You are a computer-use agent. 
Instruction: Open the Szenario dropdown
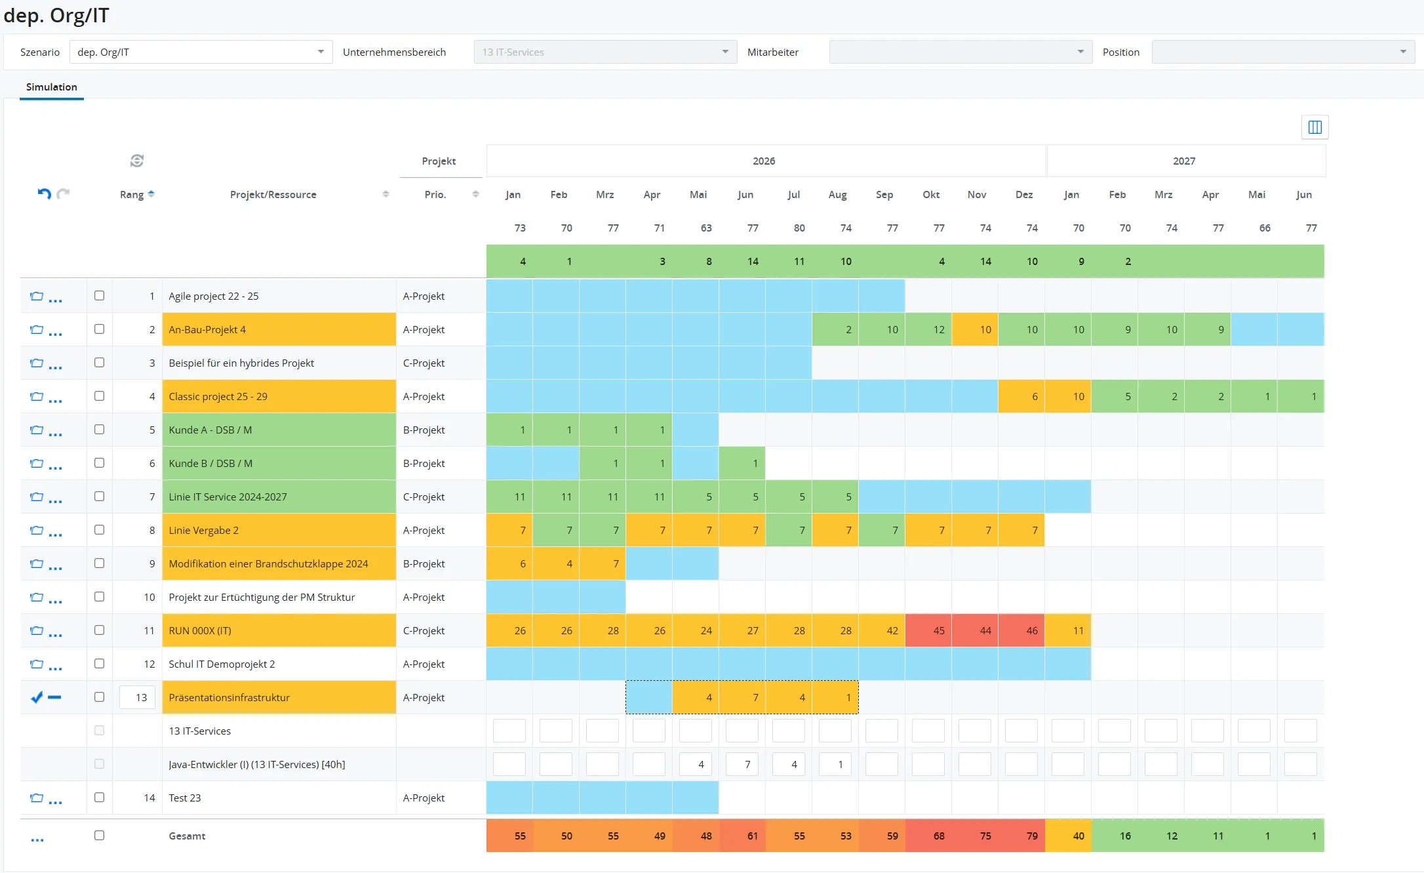click(201, 52)
